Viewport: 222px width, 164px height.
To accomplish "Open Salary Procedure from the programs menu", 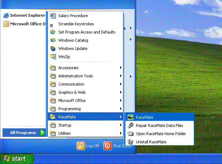I will pyautogui.click(x=85, y=16).
